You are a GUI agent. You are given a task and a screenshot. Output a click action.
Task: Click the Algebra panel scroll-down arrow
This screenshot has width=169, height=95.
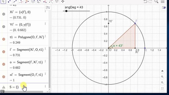coord(50,89)
